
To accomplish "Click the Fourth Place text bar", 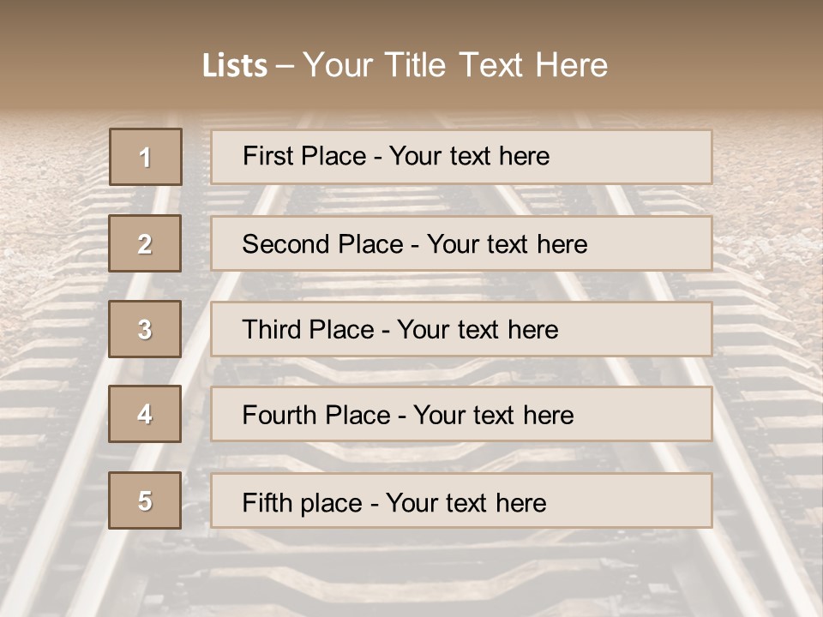I will point(461,415).
